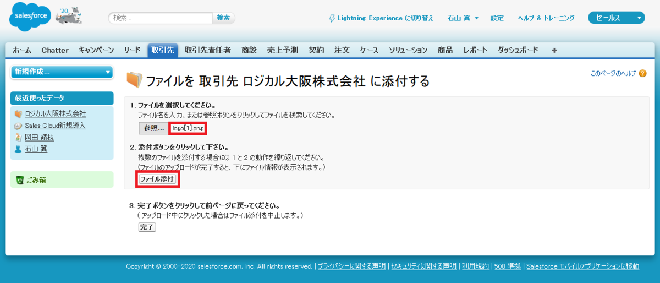Open the plus tab for all tabs
This screenshot has width=660, height=283.
tap(554, 50)
